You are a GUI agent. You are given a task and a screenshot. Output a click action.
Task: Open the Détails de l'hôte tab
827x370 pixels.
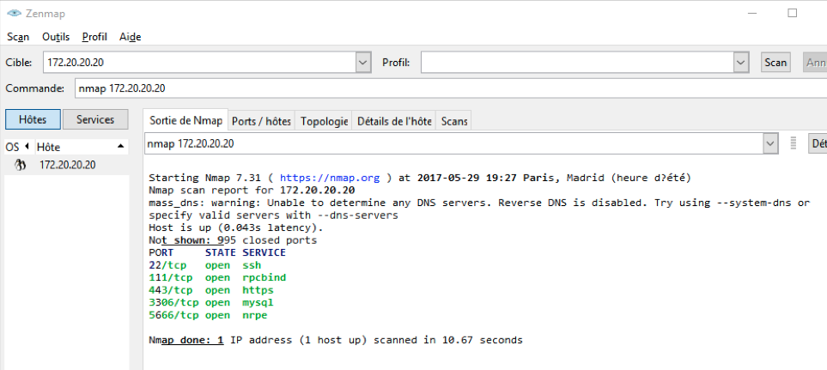click(394, 121)
